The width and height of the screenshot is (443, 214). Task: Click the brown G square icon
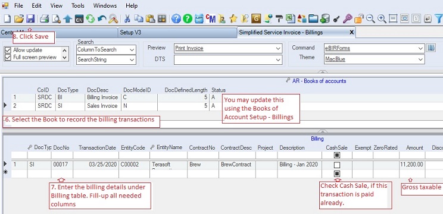click(x=255, y=19)
